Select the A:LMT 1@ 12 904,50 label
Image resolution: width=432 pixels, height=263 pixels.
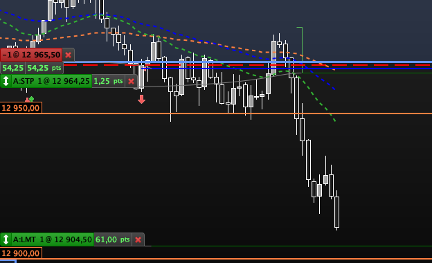click(53, 239)
